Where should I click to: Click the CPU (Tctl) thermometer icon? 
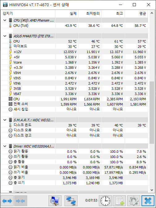coord(11,26)
